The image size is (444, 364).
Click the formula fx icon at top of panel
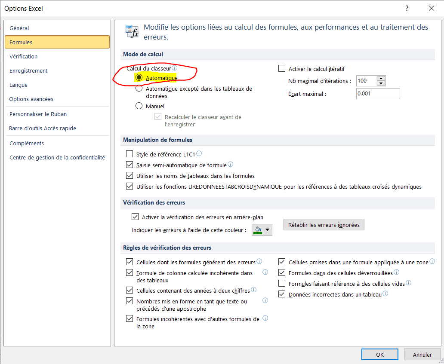(132, 31)
